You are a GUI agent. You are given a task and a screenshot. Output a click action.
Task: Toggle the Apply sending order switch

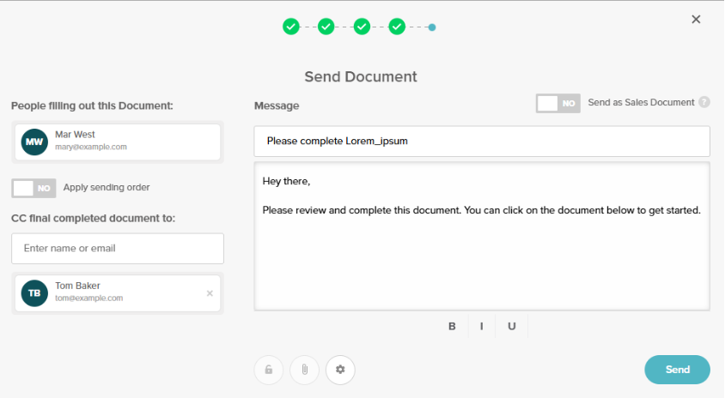coord(34,188)
